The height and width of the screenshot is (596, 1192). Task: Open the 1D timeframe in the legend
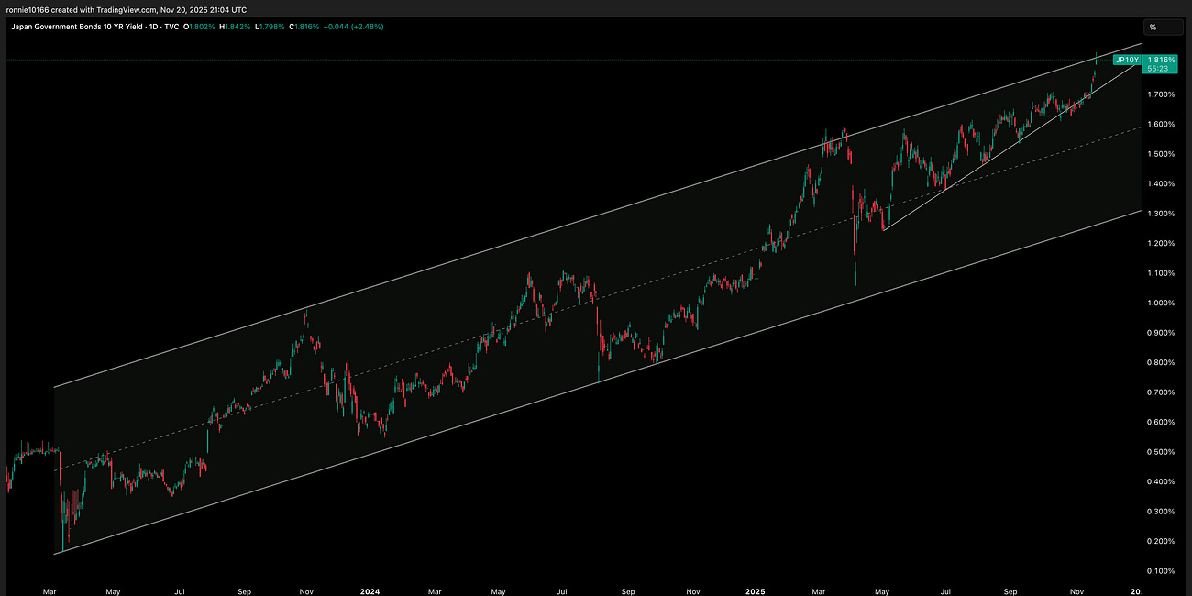tap(150, 26)
